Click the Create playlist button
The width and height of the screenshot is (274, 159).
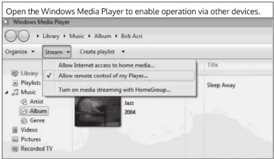pos(97,52)
